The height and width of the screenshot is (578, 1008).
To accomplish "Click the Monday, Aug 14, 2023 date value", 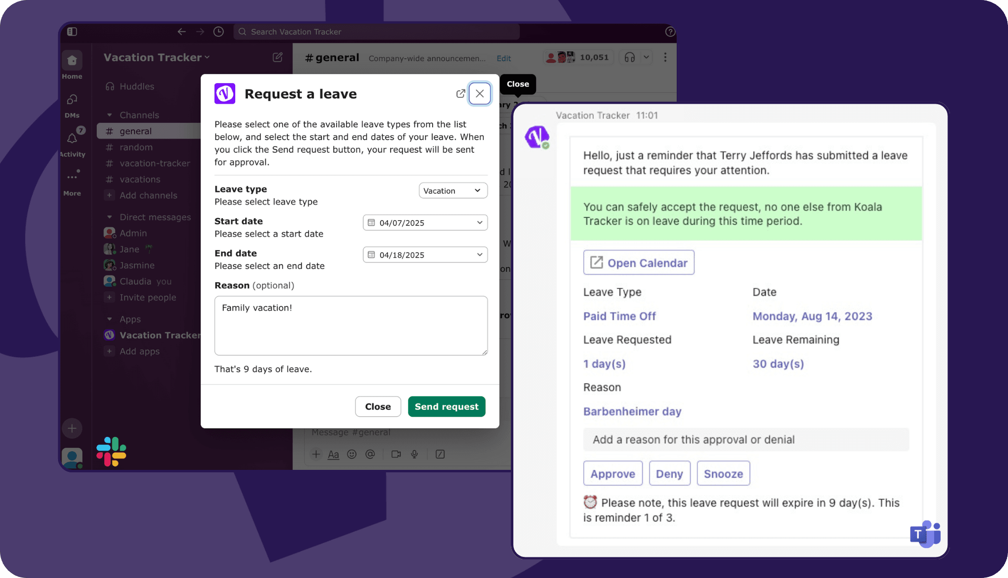I will (x=812, y=316).
